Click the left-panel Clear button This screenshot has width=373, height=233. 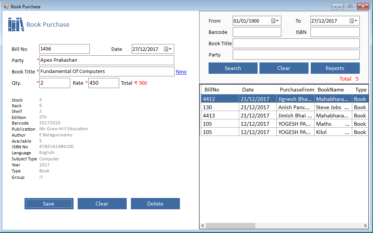102,204
